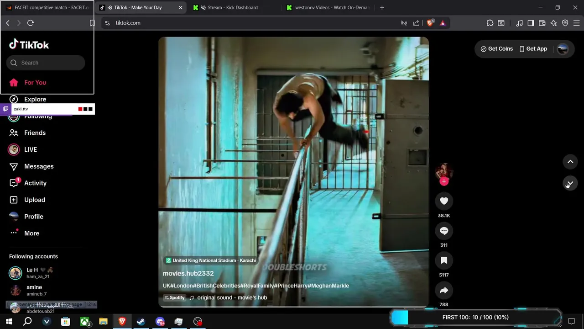Switch to westonnv Videos tab
Viewport: 584px width, 329px height.
(328, 7)
